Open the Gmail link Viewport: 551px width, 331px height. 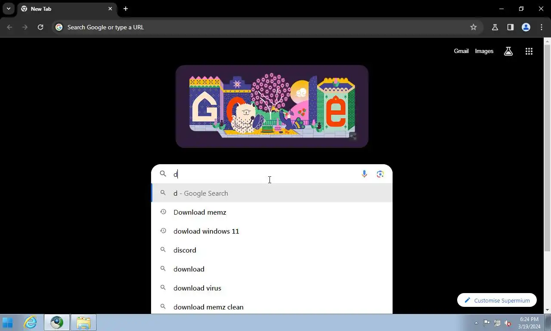point(461,51)
